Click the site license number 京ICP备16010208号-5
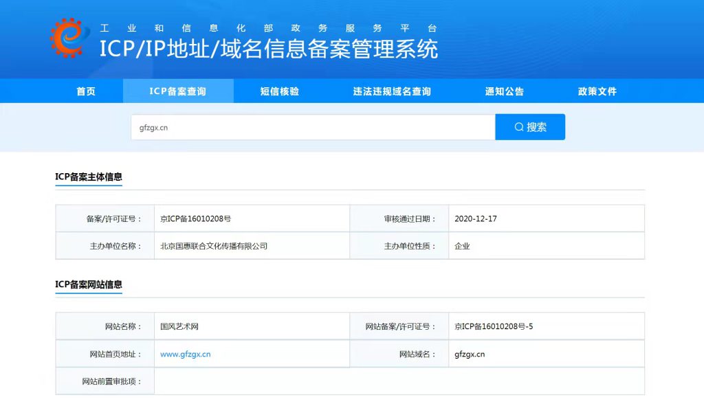The width and height of the screenshot is (704, 415). 494,326
